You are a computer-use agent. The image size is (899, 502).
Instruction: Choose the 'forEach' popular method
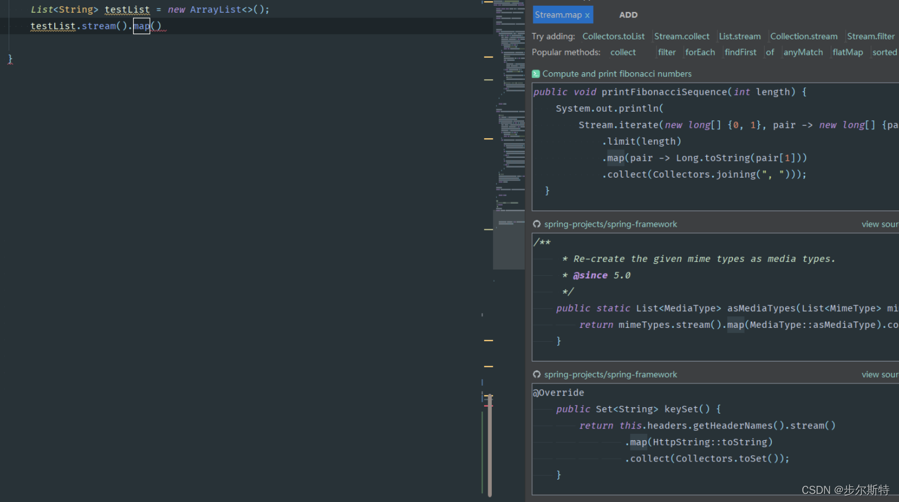point(700,53)
